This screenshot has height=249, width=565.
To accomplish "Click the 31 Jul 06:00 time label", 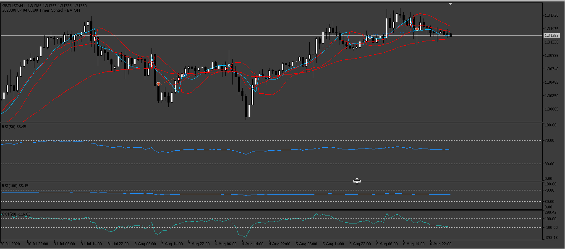I will (x=65, y=244).
